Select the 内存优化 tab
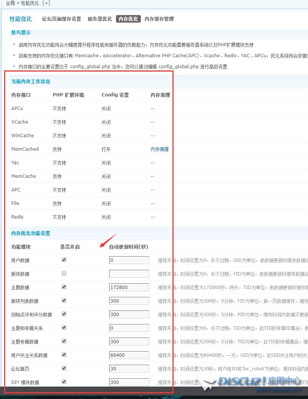Screen dimensions: 308x399 tap(128, 19)
